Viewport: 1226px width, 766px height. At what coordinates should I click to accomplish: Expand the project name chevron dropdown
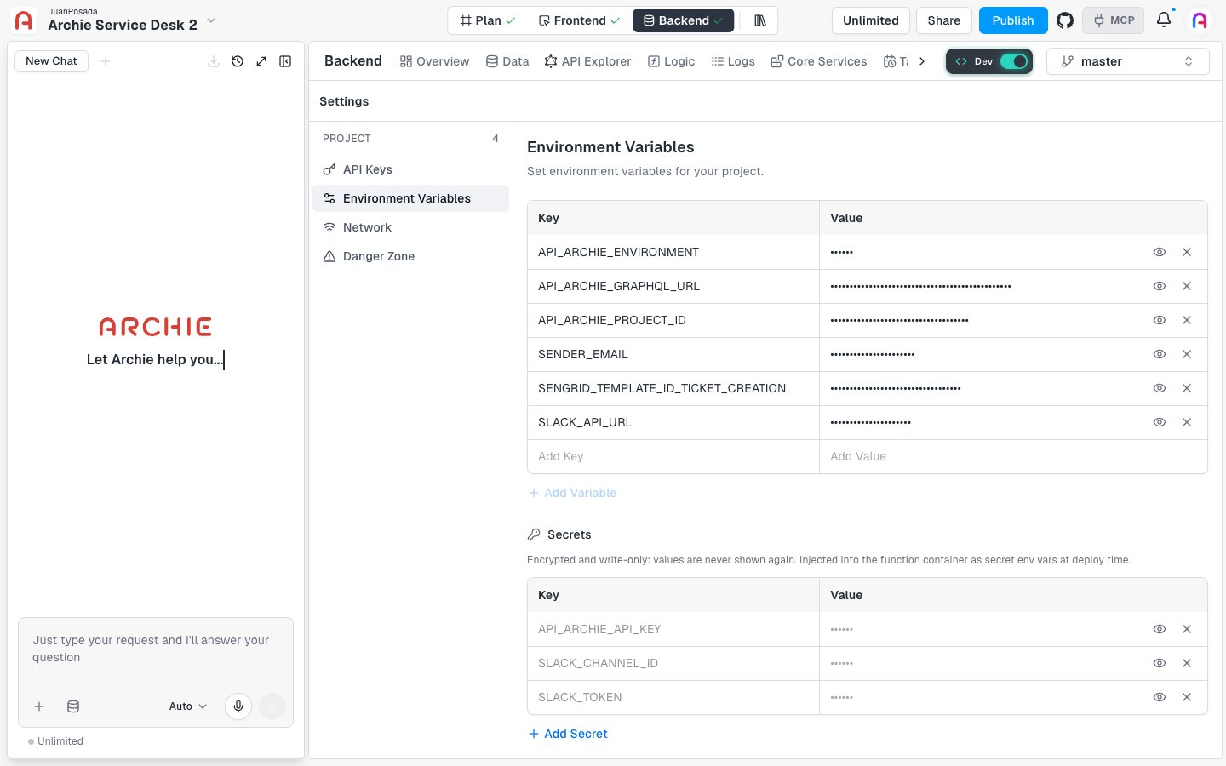coord(211,20)
